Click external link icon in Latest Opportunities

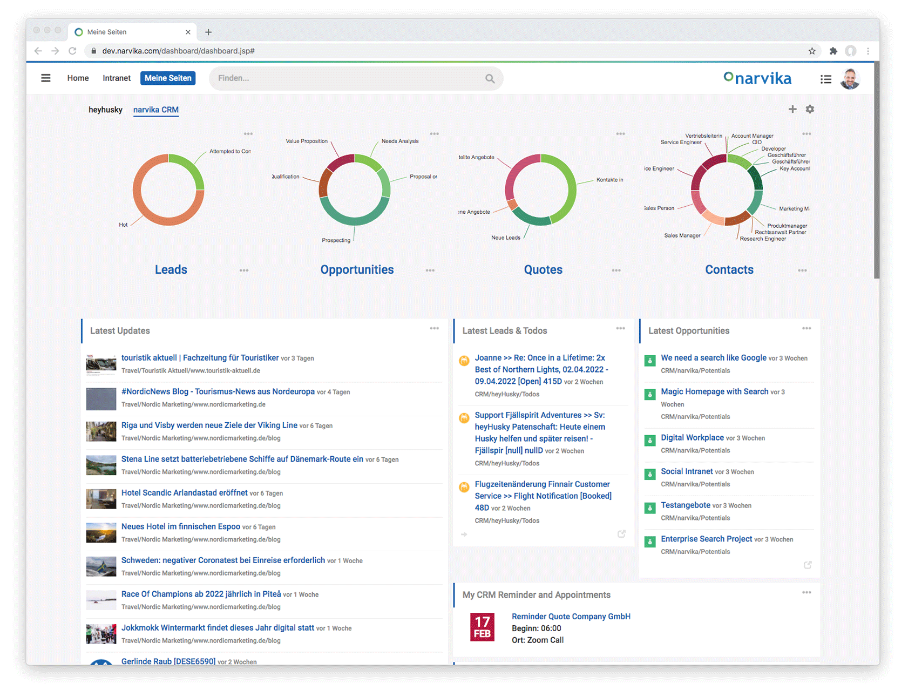click(808, 565)
